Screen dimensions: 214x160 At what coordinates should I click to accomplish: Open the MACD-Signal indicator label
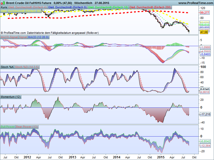[x=9, y=37]
